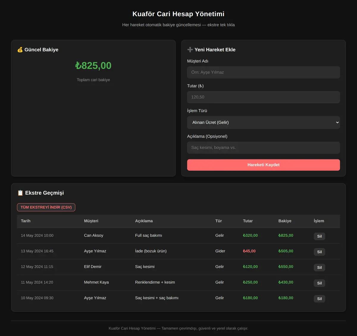
Task: Click the Müşteri column header
Action: tap(91, 221)
